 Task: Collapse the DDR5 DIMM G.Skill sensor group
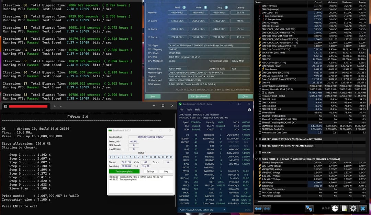coord(256,159)
